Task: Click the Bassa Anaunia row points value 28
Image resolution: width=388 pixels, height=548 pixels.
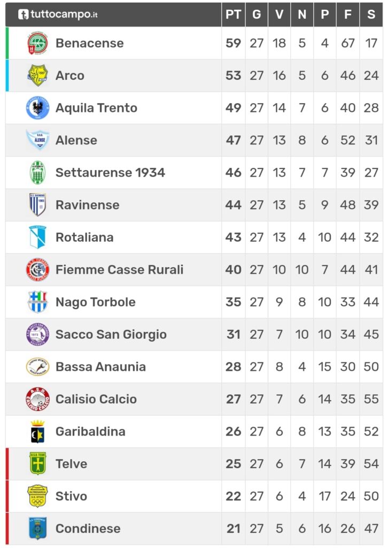Action: pos(233,367)
